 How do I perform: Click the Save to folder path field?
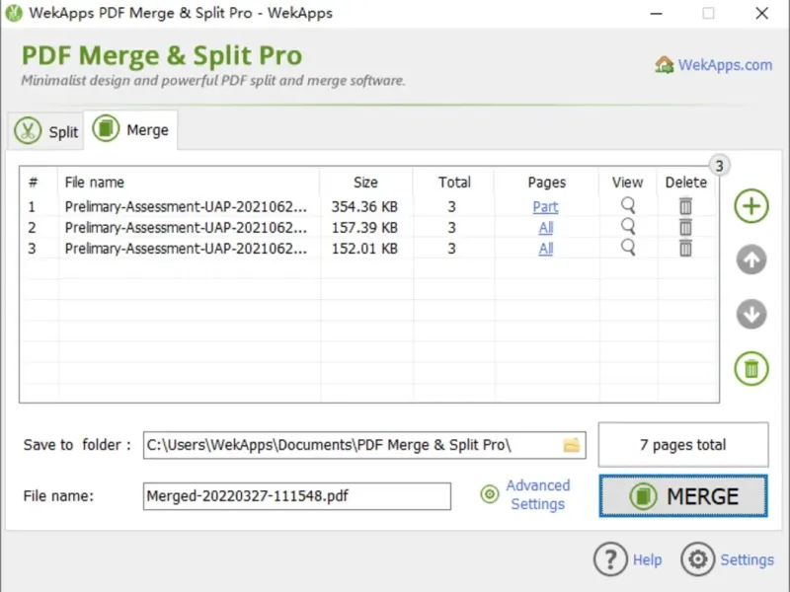click(x=364, y=445)
